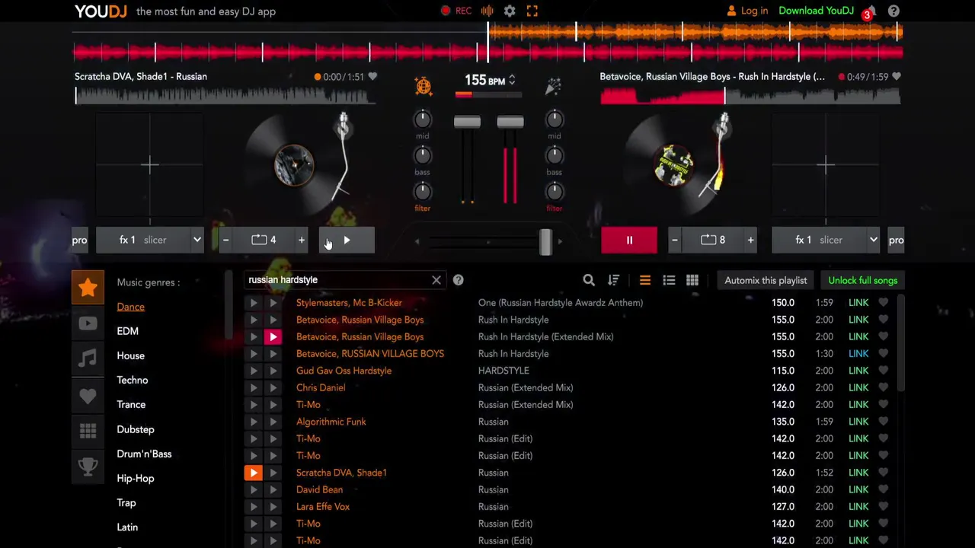Screen dimensions: 975x548
Task: Open the notifications bell icon
Action: point(871,11)
